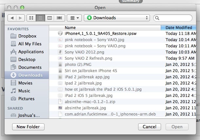
Task: Switch to icon grid view
Action: click(31, 18)
